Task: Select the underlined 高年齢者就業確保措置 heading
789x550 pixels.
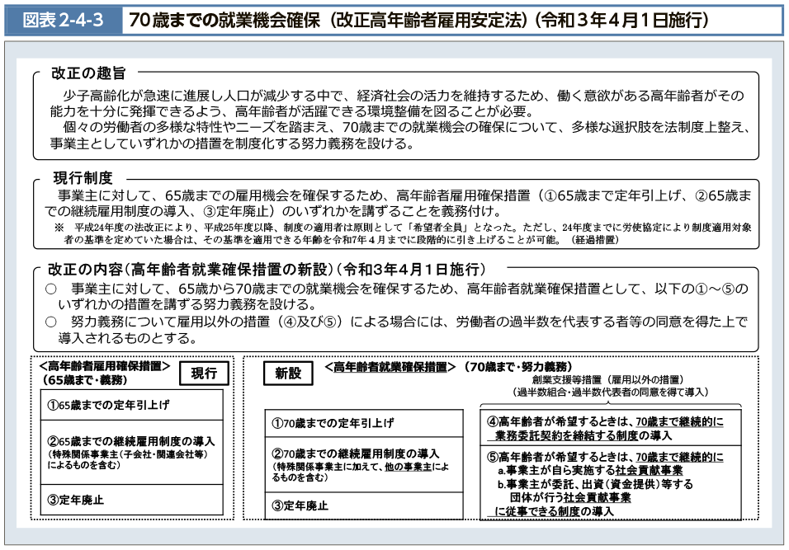Action: (390, 366)
